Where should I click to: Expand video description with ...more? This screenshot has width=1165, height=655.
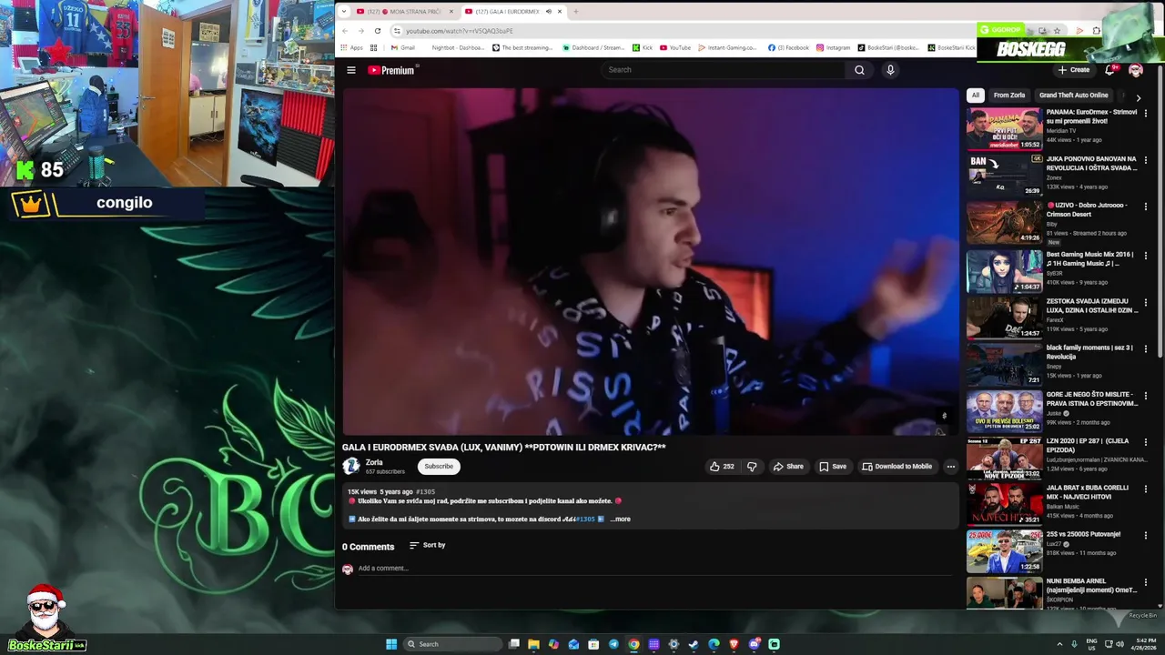(621, 519)
